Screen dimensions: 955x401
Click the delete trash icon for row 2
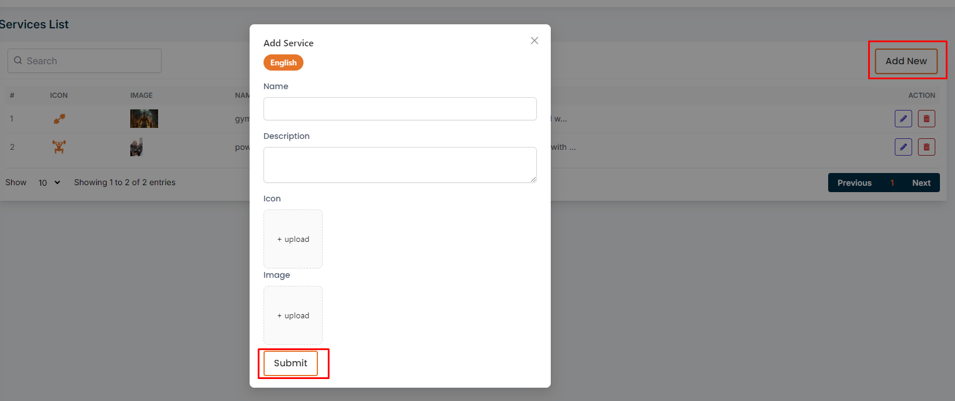[926, 147]
